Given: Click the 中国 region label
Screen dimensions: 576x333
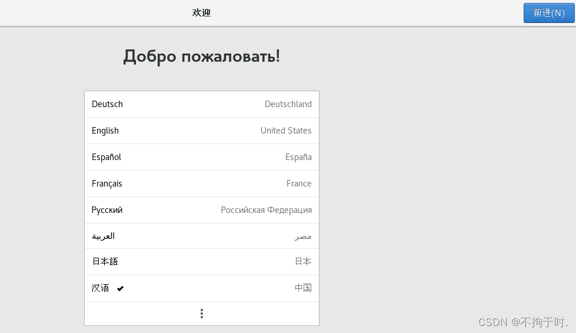Looking at the screenshot, I should coord(303,288).
